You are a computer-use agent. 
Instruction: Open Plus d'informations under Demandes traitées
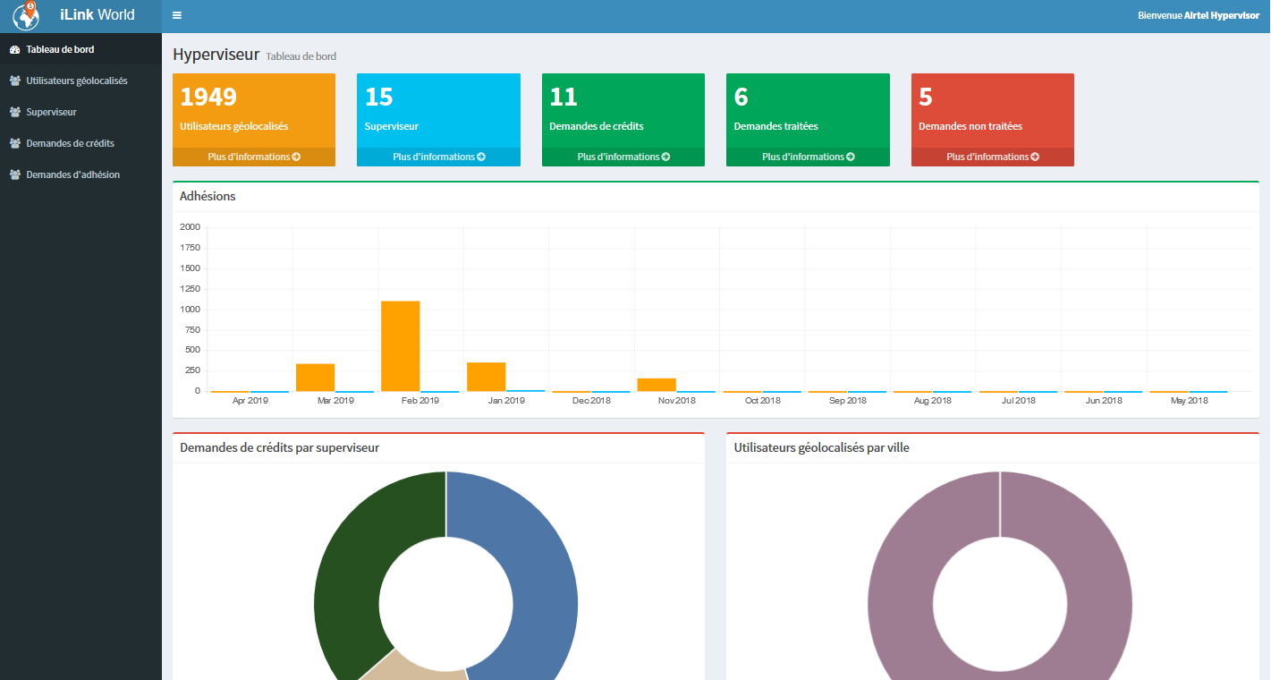808,157
